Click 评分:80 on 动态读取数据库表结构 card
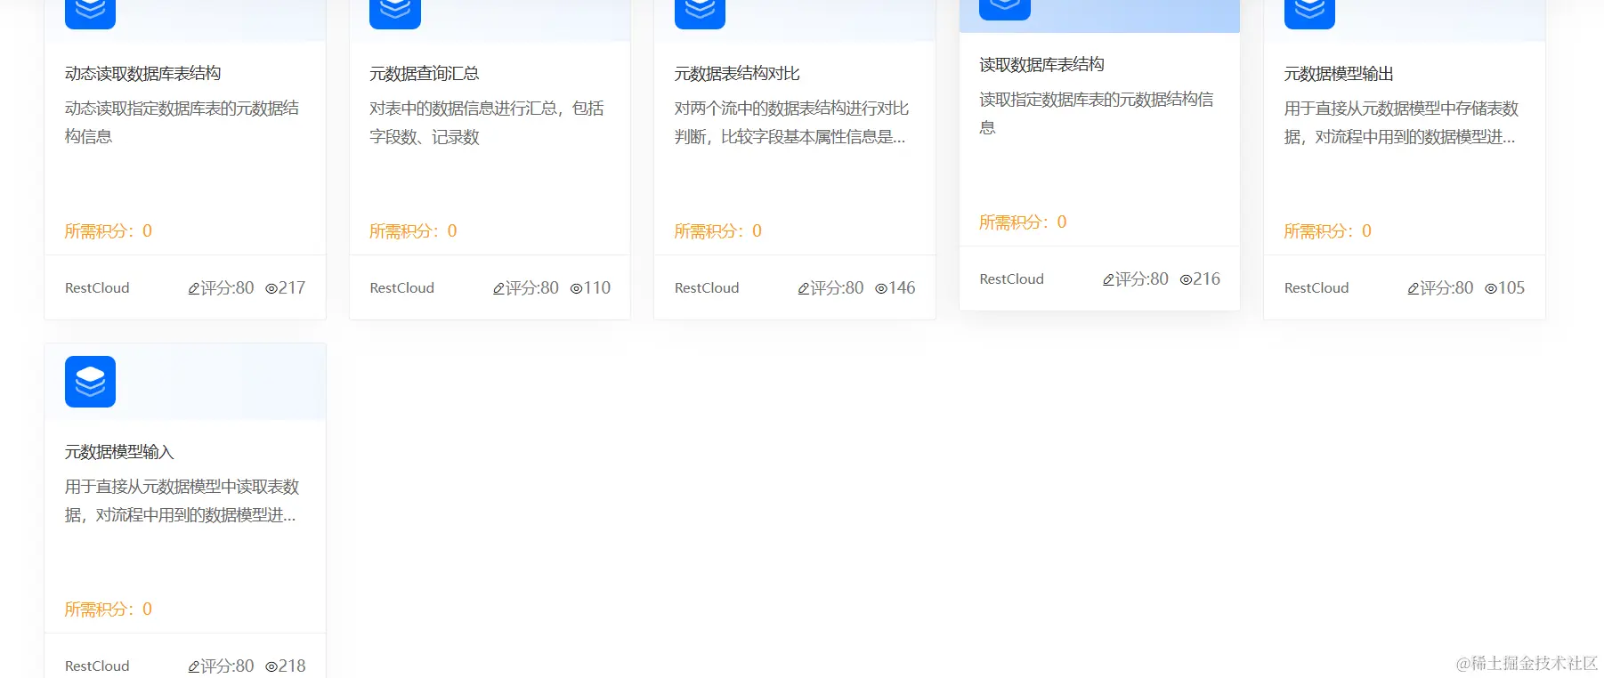Screen dimensions: 1604x678 (227, 288)
